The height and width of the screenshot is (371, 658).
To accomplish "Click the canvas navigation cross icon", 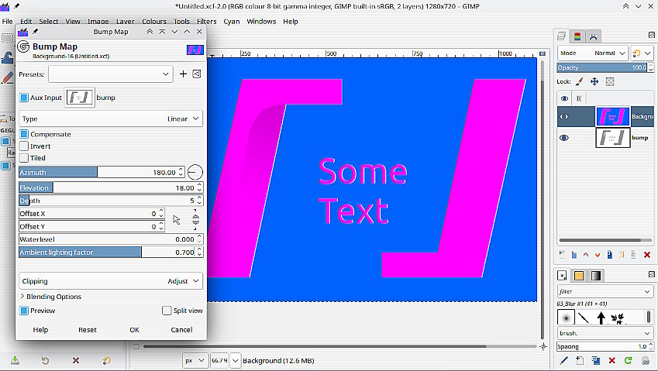I will (543, 347).
